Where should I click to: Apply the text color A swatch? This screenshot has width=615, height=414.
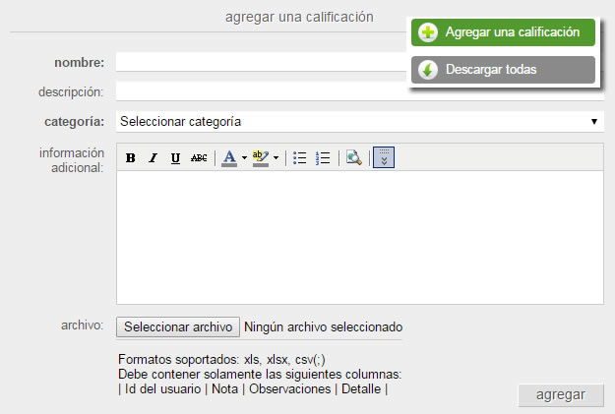click(229, 158)
